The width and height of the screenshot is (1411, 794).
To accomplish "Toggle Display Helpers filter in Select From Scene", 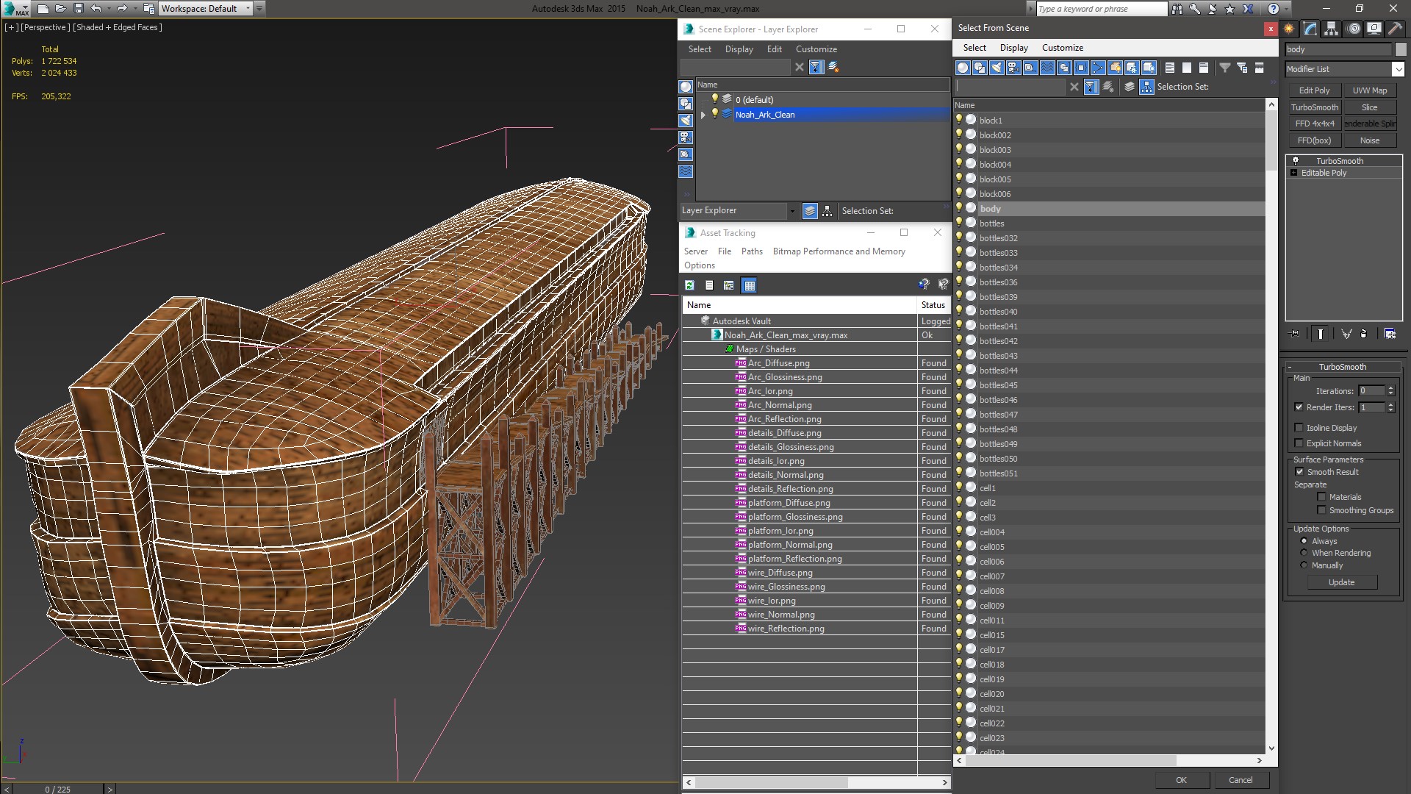I will (x=1030, y=68).
